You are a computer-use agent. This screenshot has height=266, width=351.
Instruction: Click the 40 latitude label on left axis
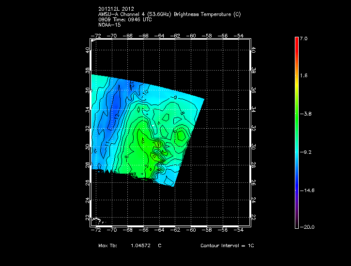click(x=88, y=50)
